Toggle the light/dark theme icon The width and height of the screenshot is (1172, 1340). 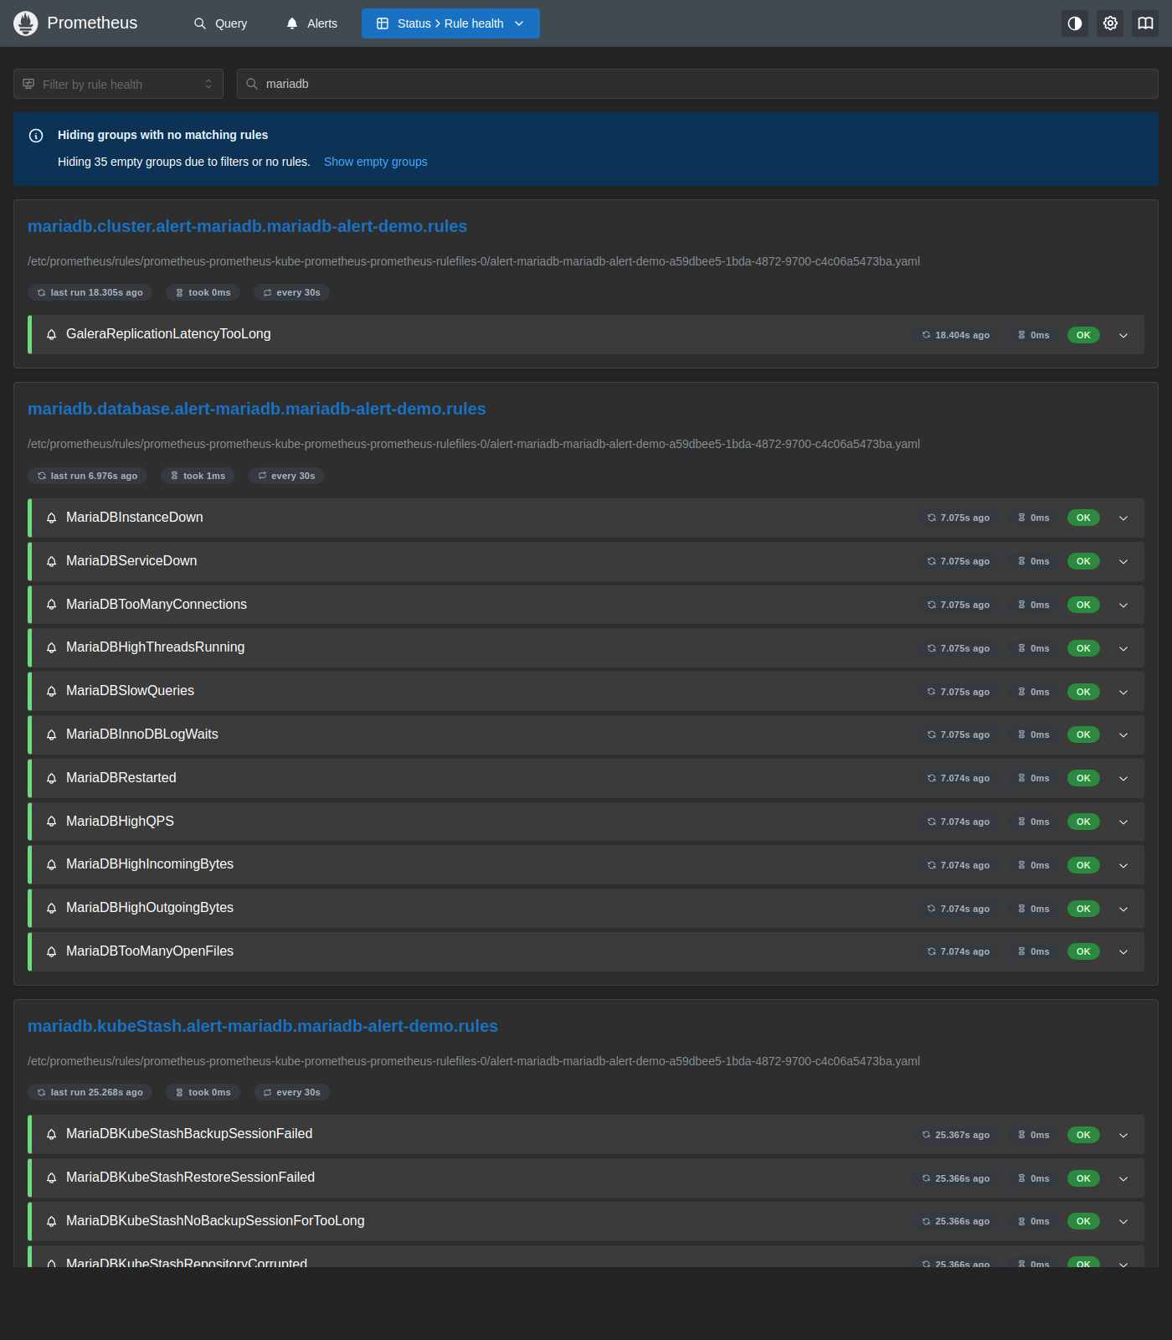1075,23
